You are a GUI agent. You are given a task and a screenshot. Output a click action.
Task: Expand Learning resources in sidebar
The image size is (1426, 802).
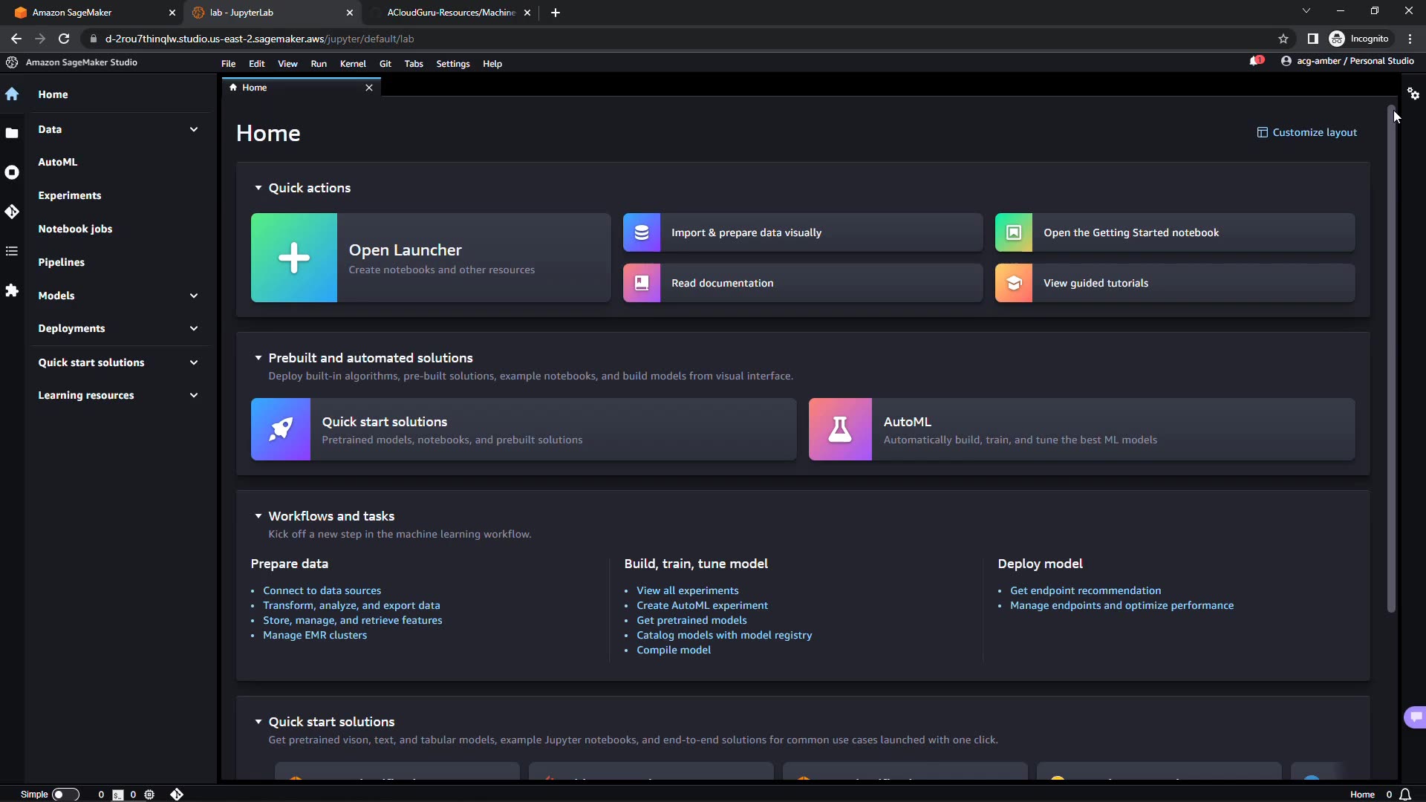coord(193,395)
